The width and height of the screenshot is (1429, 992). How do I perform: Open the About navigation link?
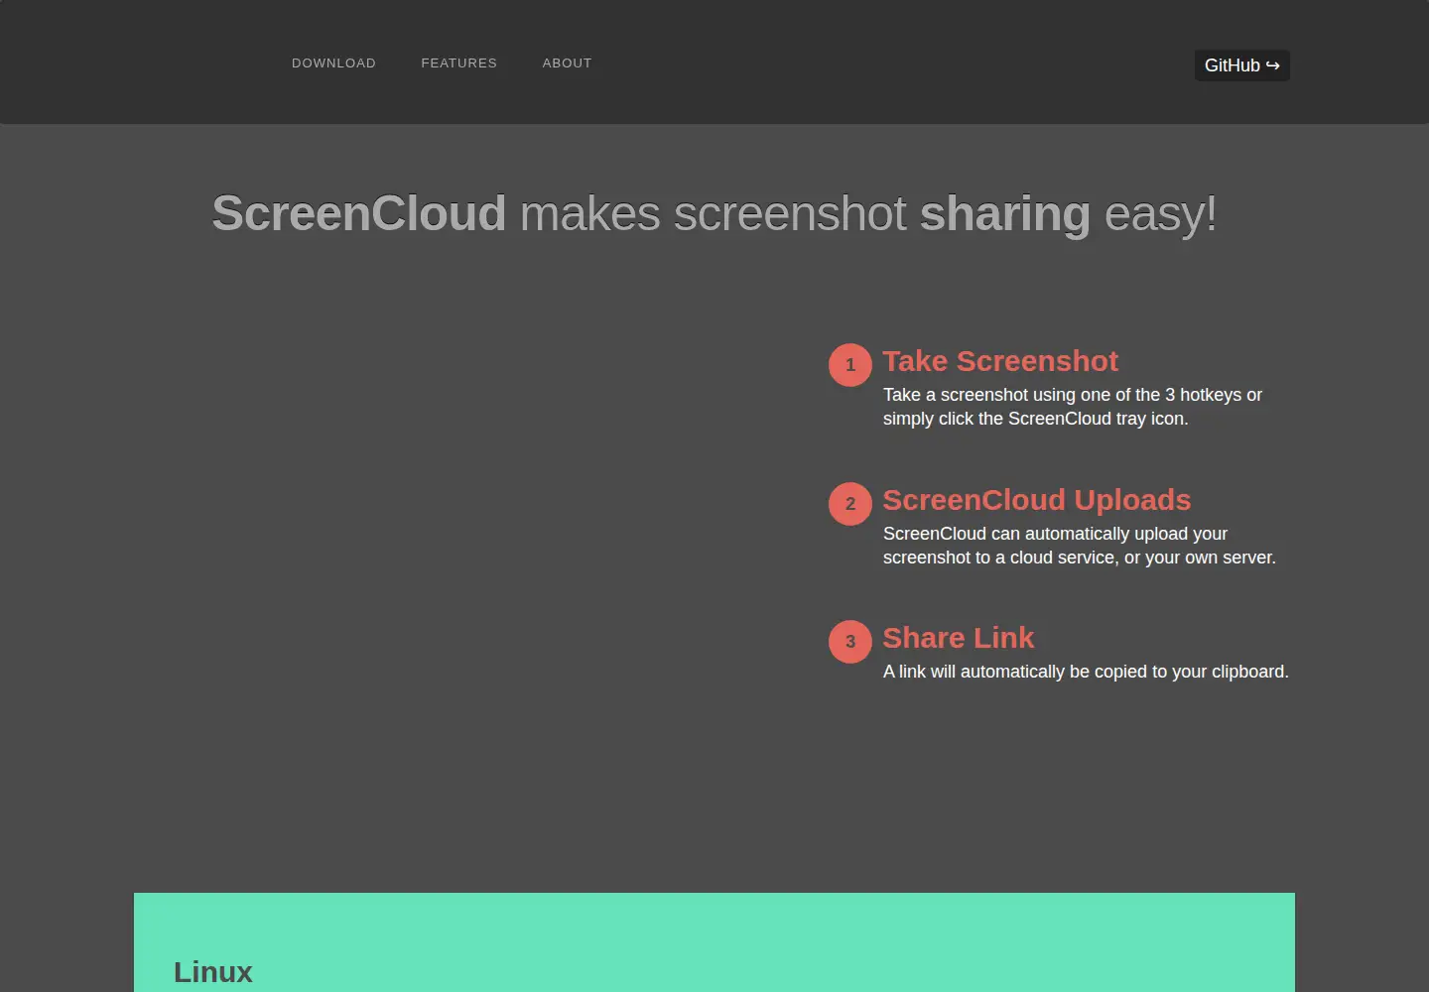(567, 63)
